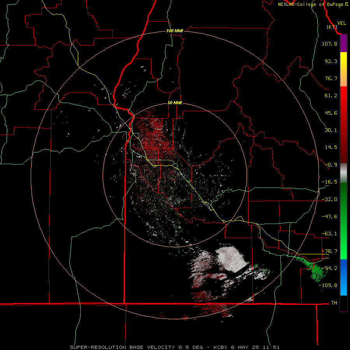Screen dimensions: 350x350
Task: Click the 92.3 legend value
Action: tap(331, 61)
